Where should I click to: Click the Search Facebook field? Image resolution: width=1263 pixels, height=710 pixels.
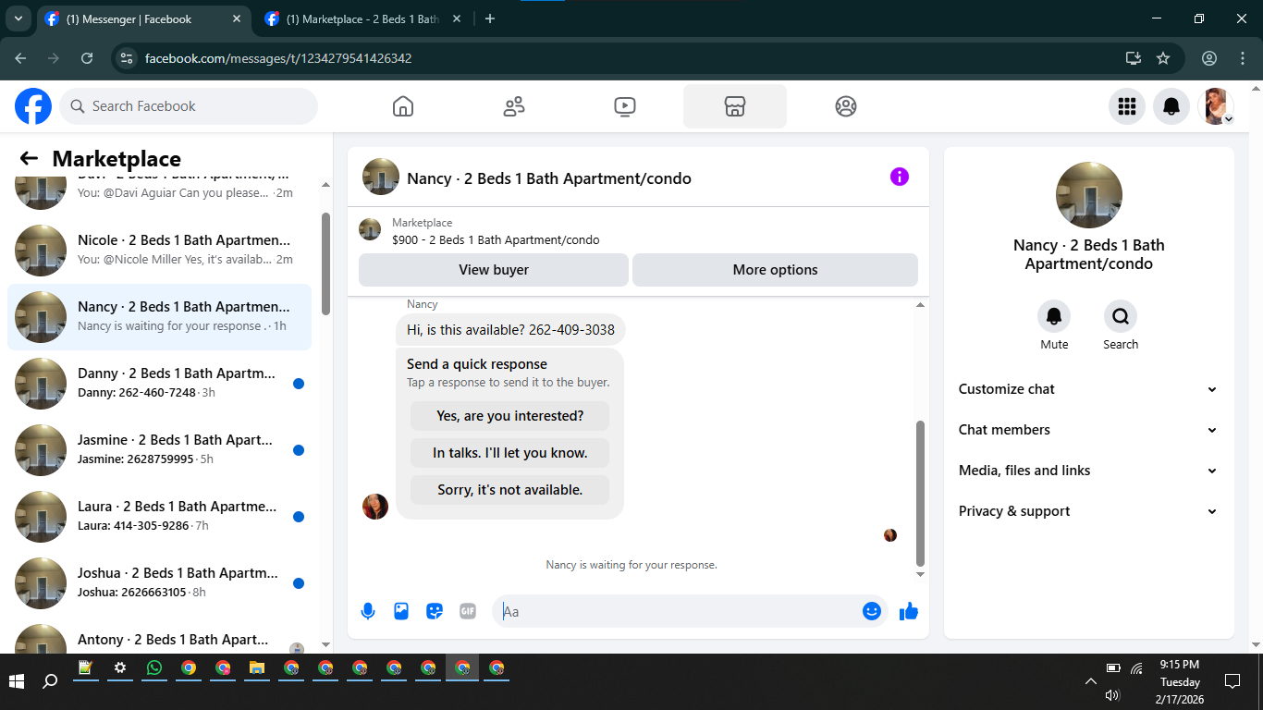[189, 106]
